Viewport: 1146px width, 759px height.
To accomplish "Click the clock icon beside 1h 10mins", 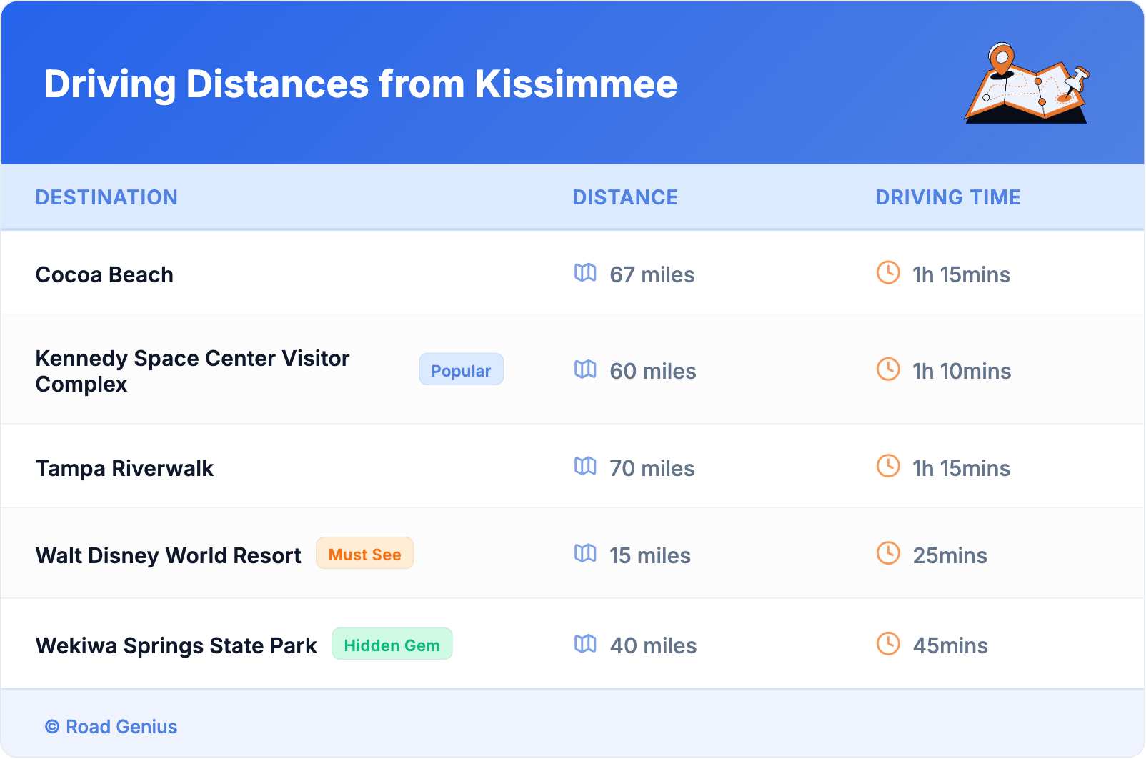I will (x=888, y=369).
